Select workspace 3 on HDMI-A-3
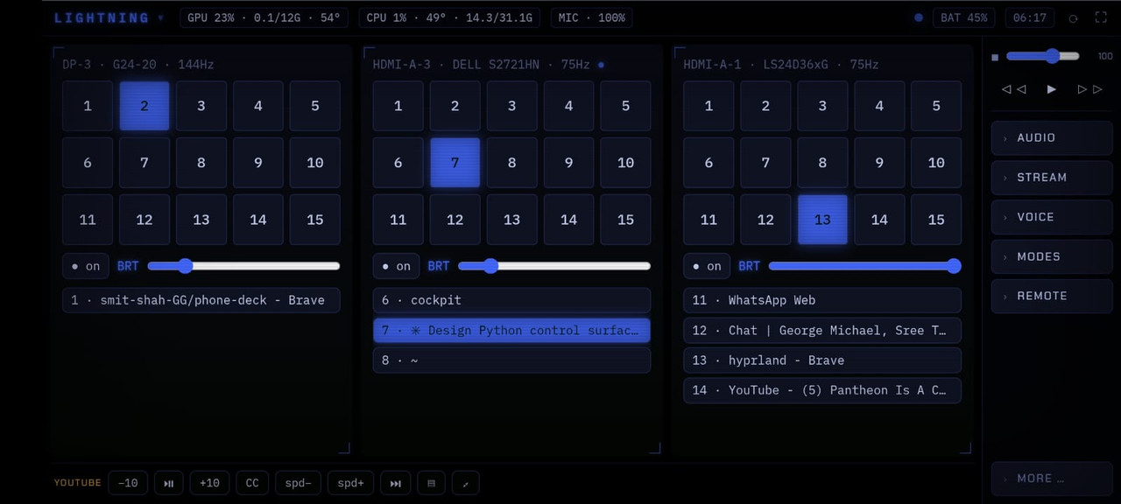Screen dimensions: 1121x504 point(512,106)
